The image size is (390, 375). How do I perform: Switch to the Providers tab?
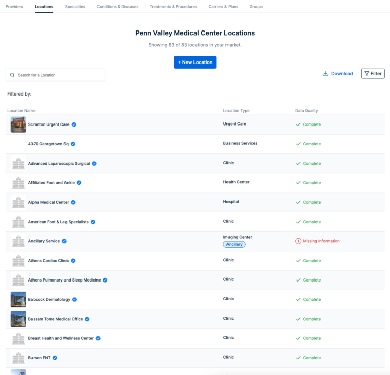[x=14, y=7]
